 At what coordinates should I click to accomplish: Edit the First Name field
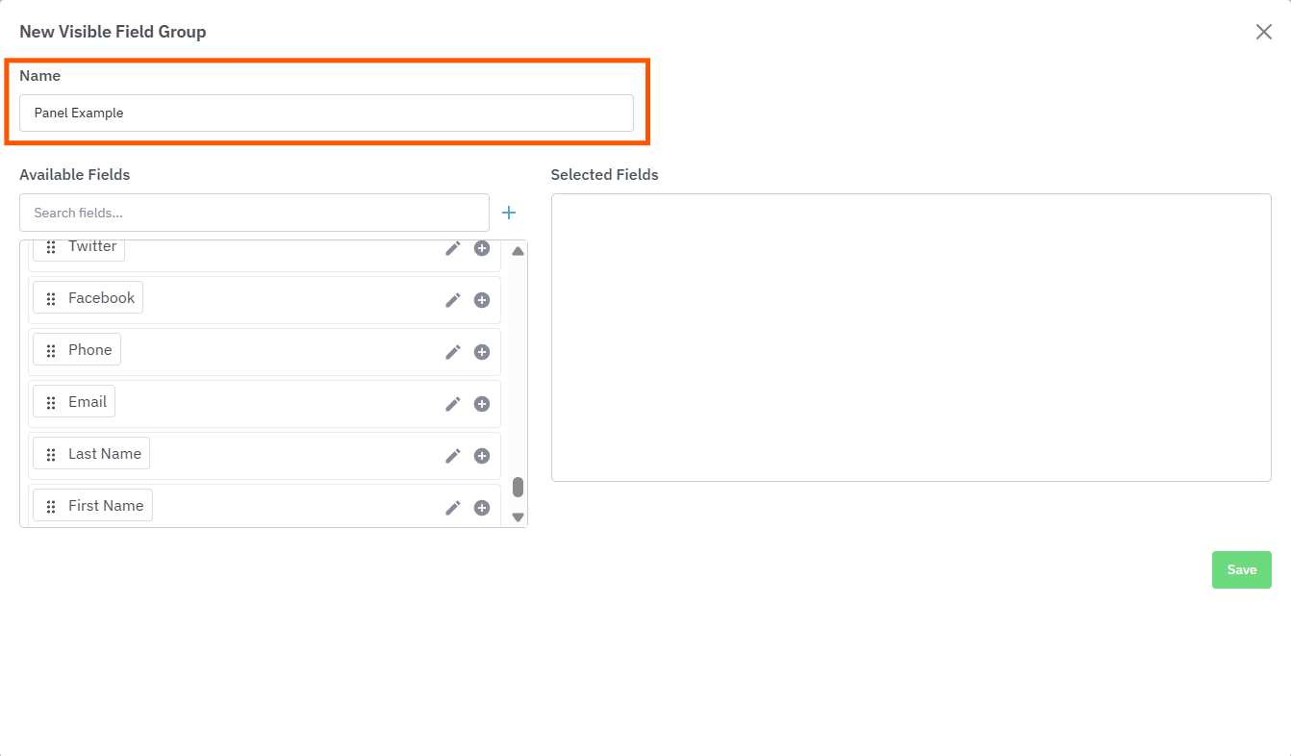(x=453, y=508)
